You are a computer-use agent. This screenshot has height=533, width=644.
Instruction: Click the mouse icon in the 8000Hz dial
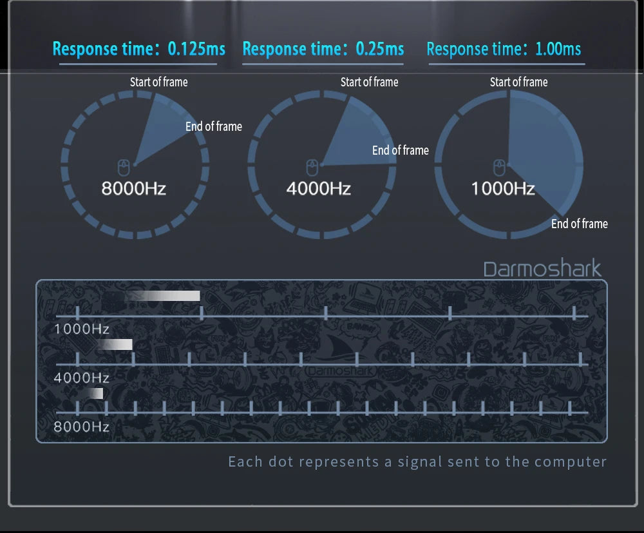pyautogui.click(x=124, y=168)
